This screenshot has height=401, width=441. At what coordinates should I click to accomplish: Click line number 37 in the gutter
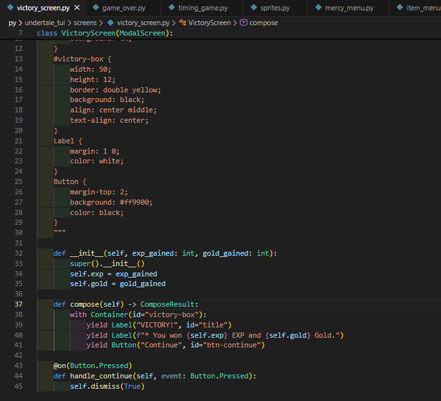pyautogui.click(x=18, y=304)
